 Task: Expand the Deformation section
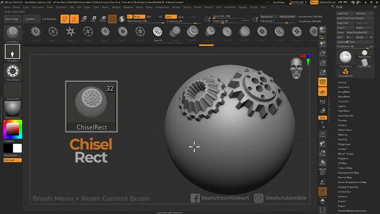point(345,130)
